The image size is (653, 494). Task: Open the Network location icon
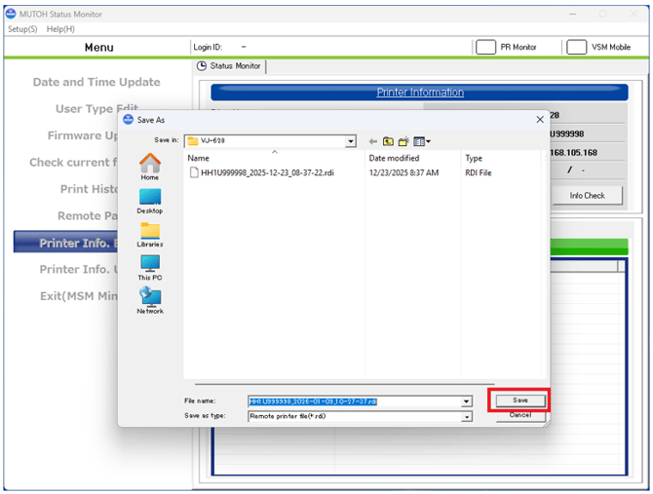pos(150,300)
